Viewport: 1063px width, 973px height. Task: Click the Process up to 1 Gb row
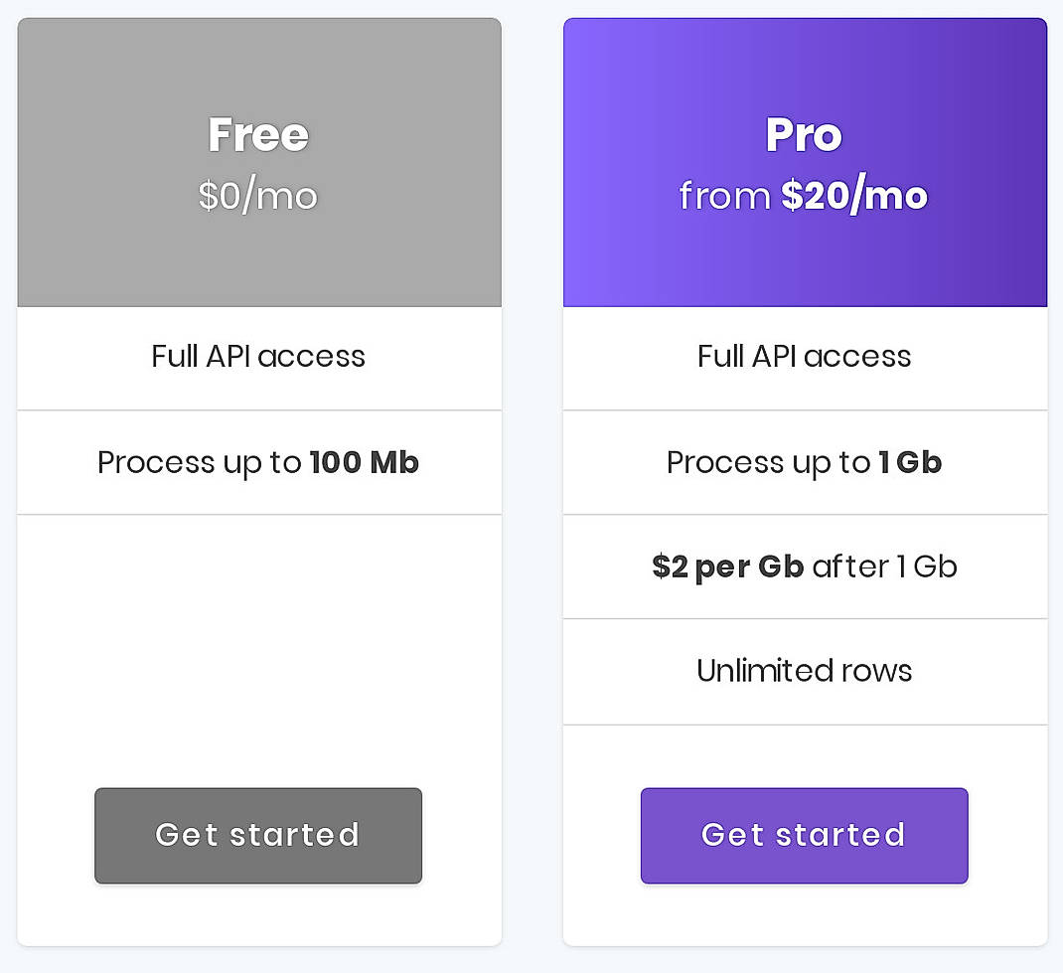pos(804,462)
